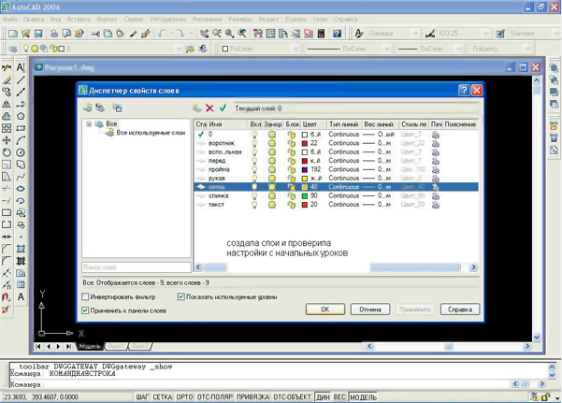
Task: Collapse the 'Все' tree node
Action: [90, 123]
